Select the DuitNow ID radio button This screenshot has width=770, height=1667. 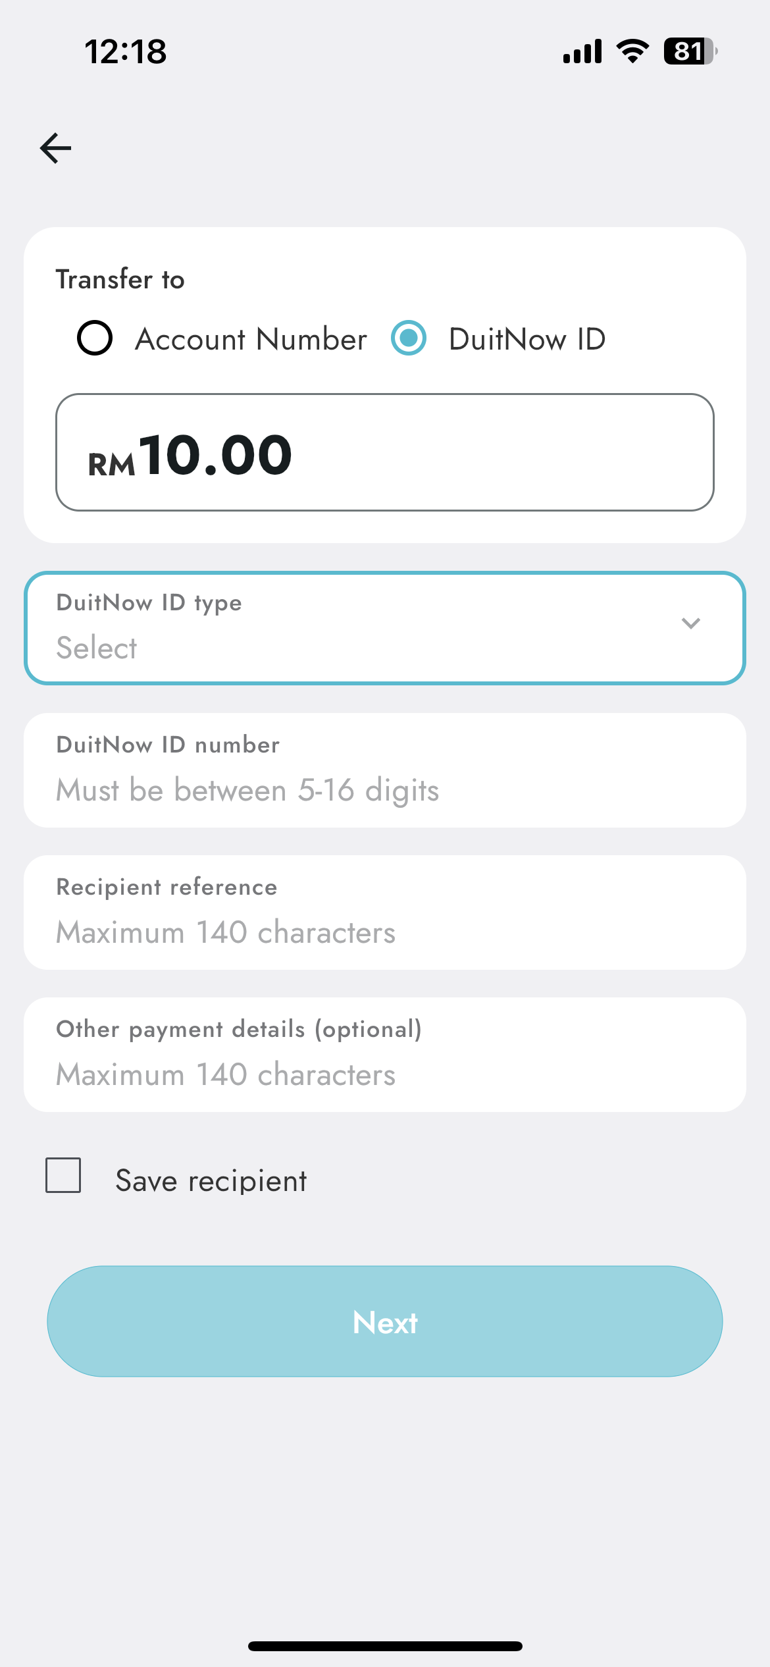[409, 338]
